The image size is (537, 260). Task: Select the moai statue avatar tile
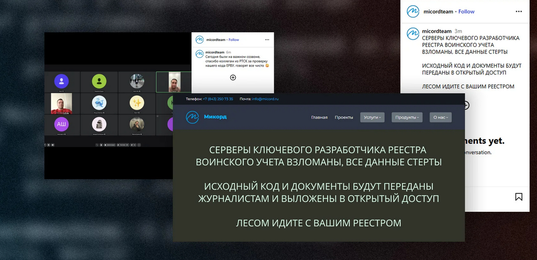(99, 124)
